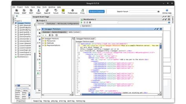This screenshot has width=186, height=104.
Task: Open the WS-Security Configurations tab
Action: click(x=68, y=24)
